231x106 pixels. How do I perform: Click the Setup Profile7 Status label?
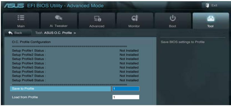click(x=29, y=76)
